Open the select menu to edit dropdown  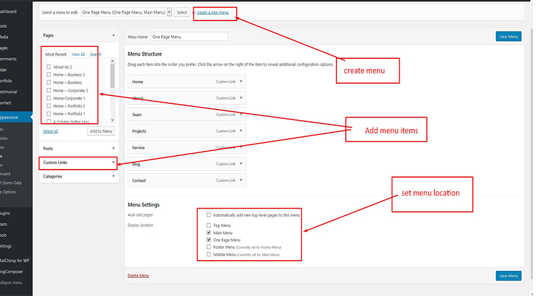coord(169,12)
